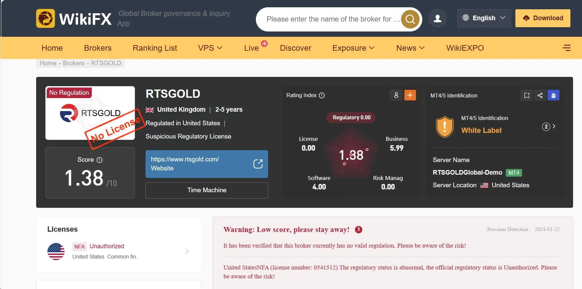Viewport: 582px width, 289px height.
Task: Click the orange plus button
Action: 410,95
